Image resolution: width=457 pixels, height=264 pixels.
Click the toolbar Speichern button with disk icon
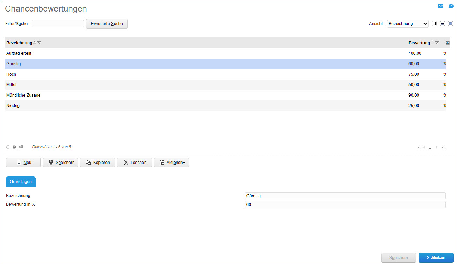point(60,163)
